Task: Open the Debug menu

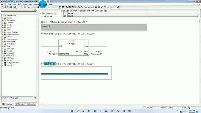Action: click(x=25, y=4)
